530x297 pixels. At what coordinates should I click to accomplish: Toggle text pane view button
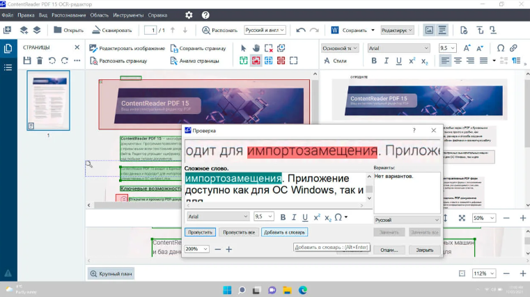point(442,30)
